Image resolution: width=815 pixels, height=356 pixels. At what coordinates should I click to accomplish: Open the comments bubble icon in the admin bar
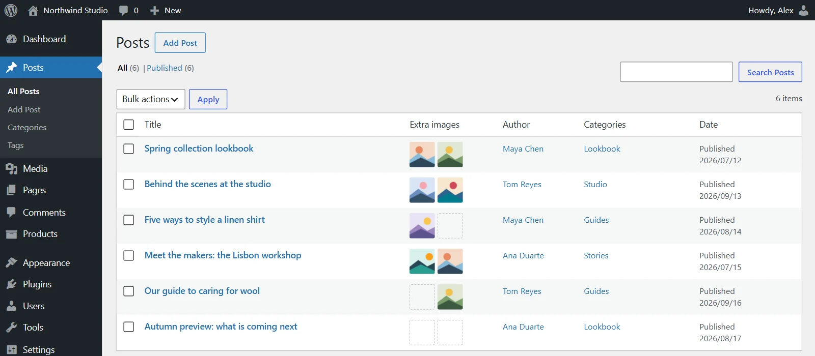click(x=123, y=11)
